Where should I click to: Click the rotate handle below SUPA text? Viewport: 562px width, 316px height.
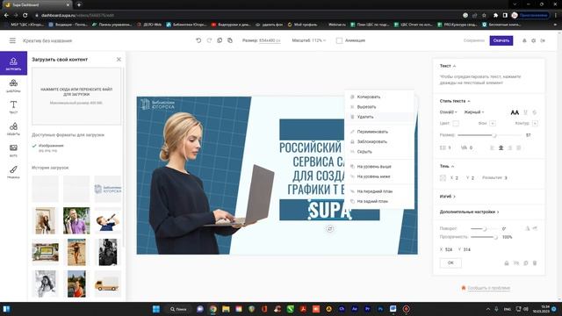pos(330,228)
